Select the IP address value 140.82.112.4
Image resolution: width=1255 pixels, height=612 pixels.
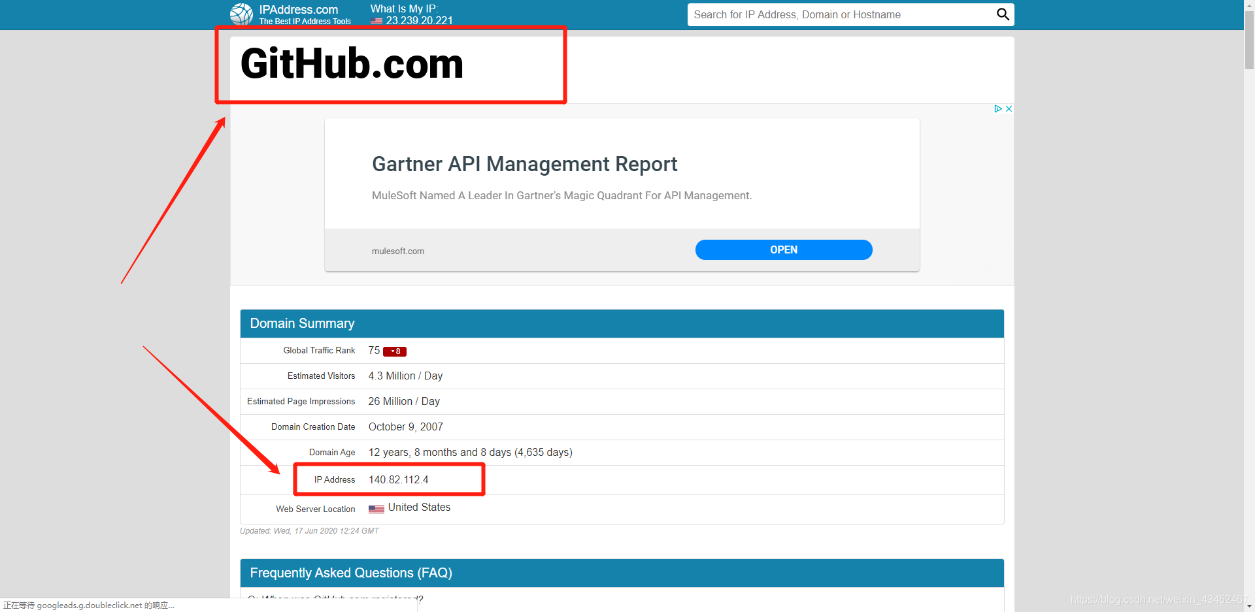pos(399,479)
